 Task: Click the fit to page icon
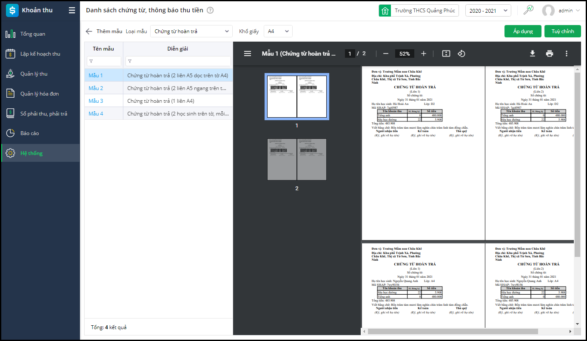coord(446,54)
